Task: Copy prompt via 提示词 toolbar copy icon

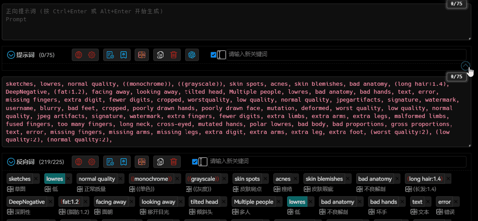Action: 160,55
